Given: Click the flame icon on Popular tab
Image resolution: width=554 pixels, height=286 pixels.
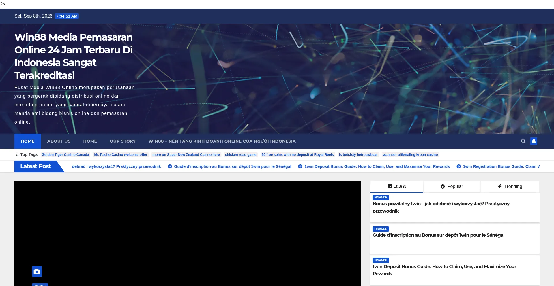Looking at the screenshot, I should click(x=443, y=187).
